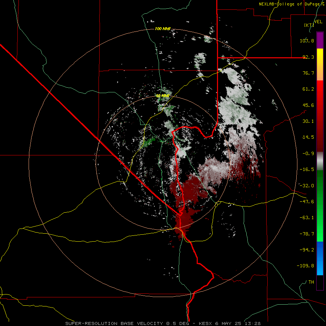Pick the purple segment of velocity scale
The height and width of the screenshot is (326, 326).
tap(320, 40)
